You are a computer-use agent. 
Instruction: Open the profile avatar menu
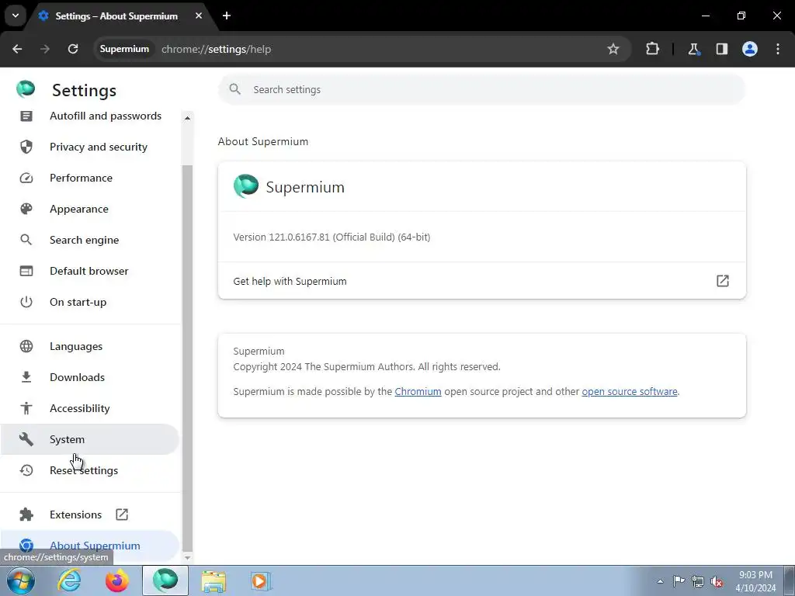(750, 49)
